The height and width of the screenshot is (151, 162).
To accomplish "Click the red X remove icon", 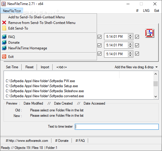I will pos(4,23).
